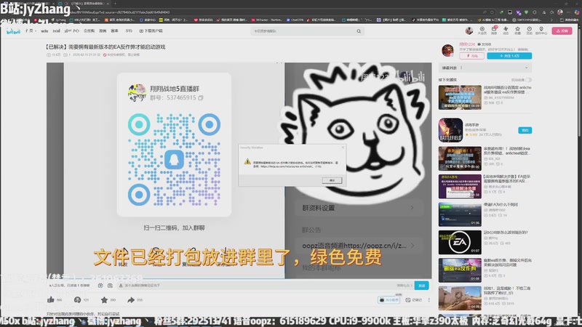Click the video title text
The image size is (582, 327).
(105, 47)
